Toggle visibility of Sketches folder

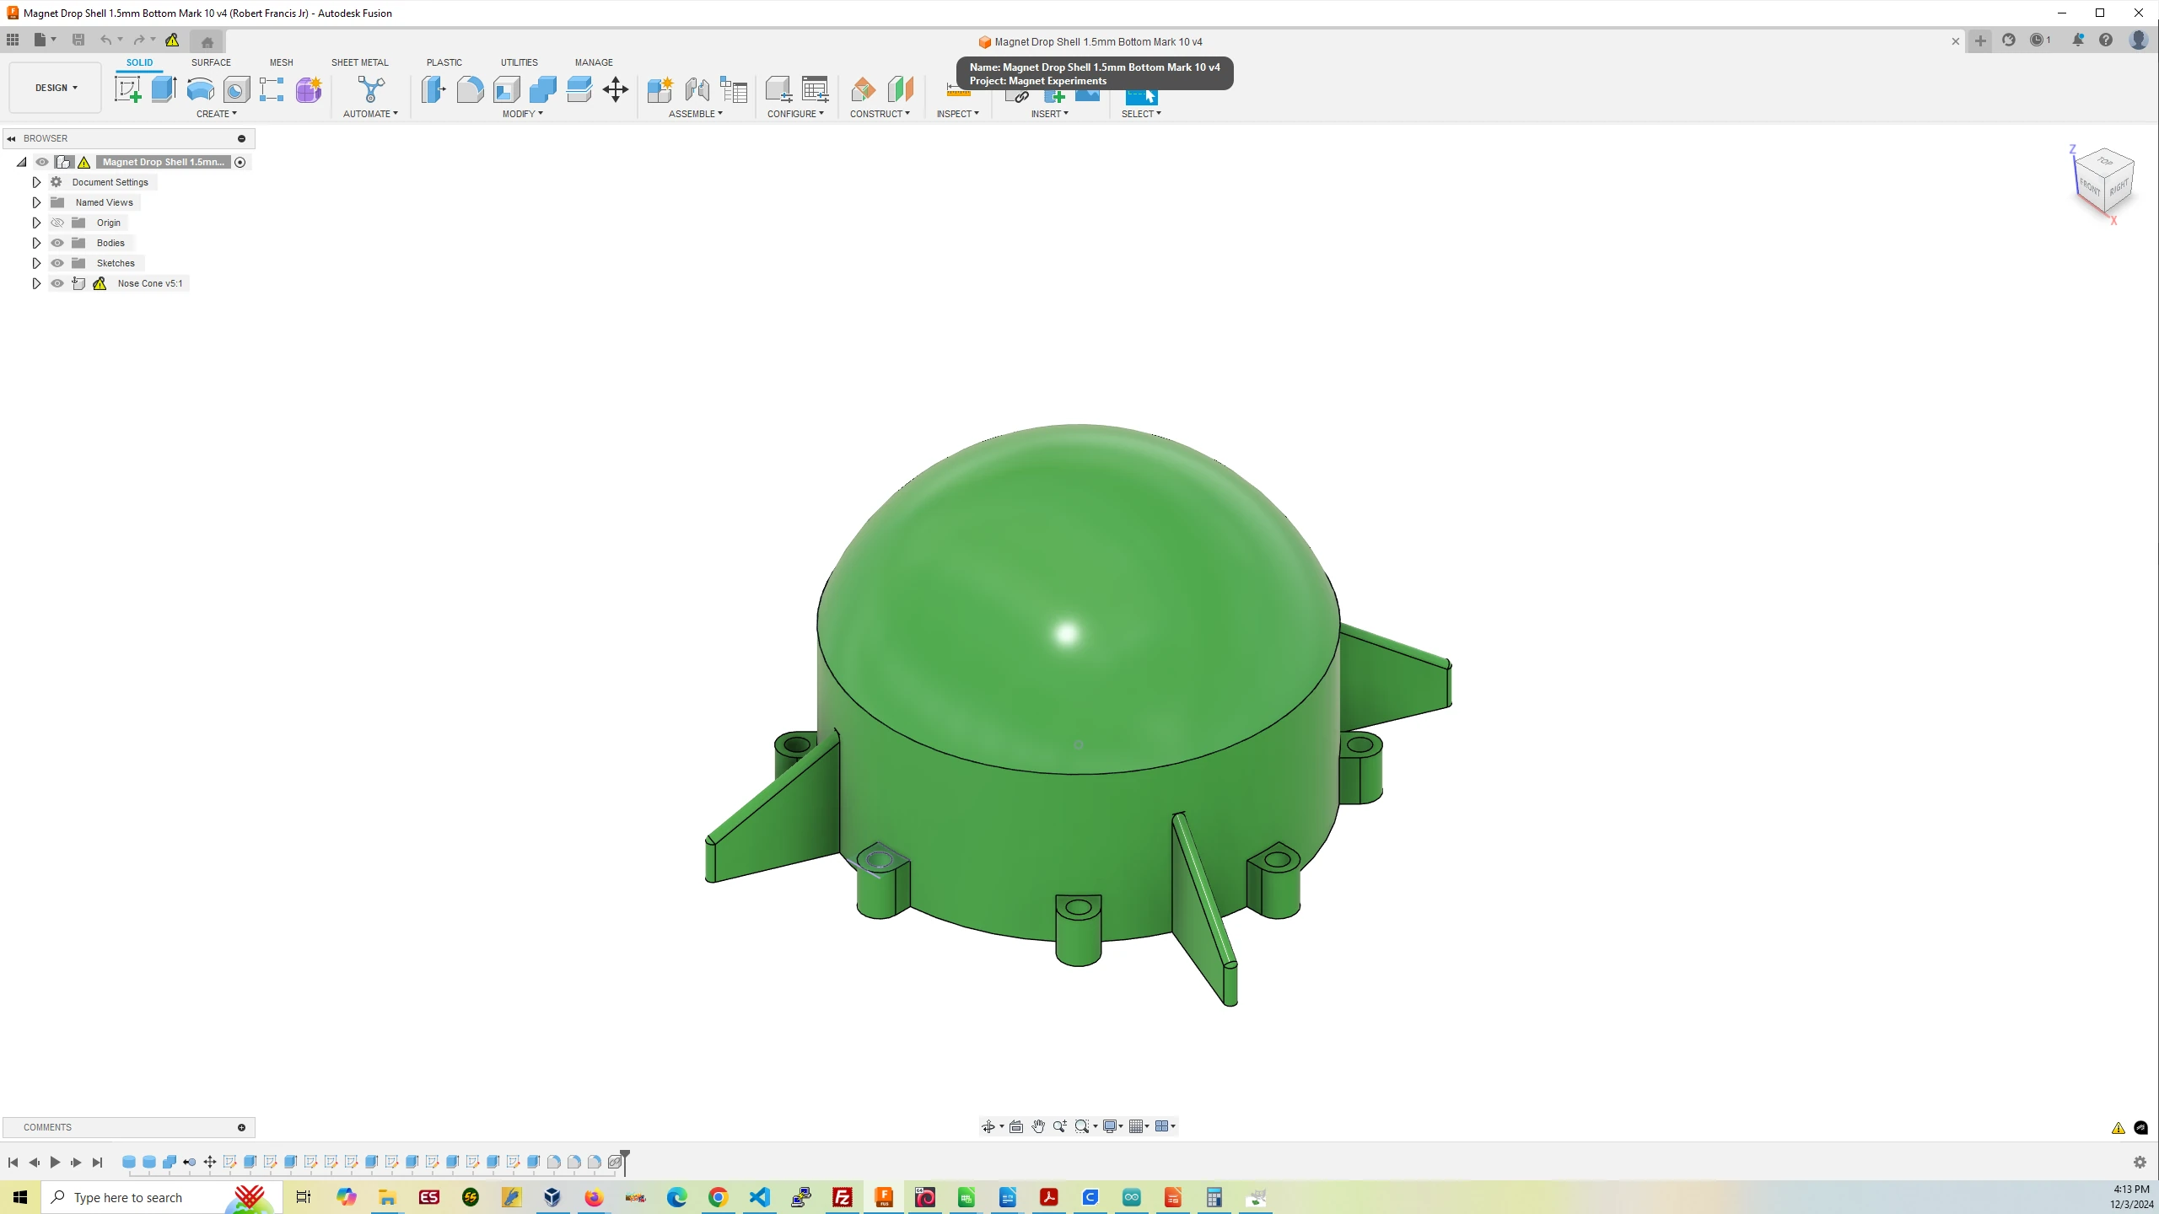pos(57,263)
